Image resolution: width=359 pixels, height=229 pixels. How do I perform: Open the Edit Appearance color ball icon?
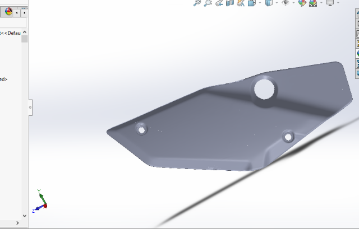(302, 3)
